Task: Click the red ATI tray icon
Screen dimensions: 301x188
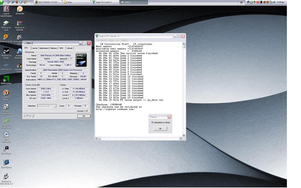Action: [x=258, y=2]
